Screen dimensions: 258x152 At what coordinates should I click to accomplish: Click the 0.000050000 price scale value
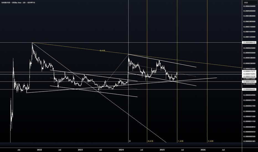249,53
